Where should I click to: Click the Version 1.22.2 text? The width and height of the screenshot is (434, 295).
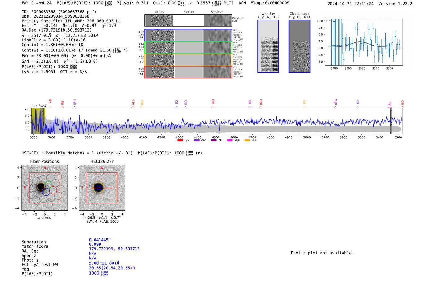click(395, 4)
